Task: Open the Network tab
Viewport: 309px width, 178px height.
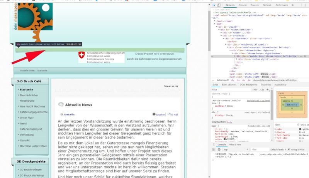Action: click(267, 5)
